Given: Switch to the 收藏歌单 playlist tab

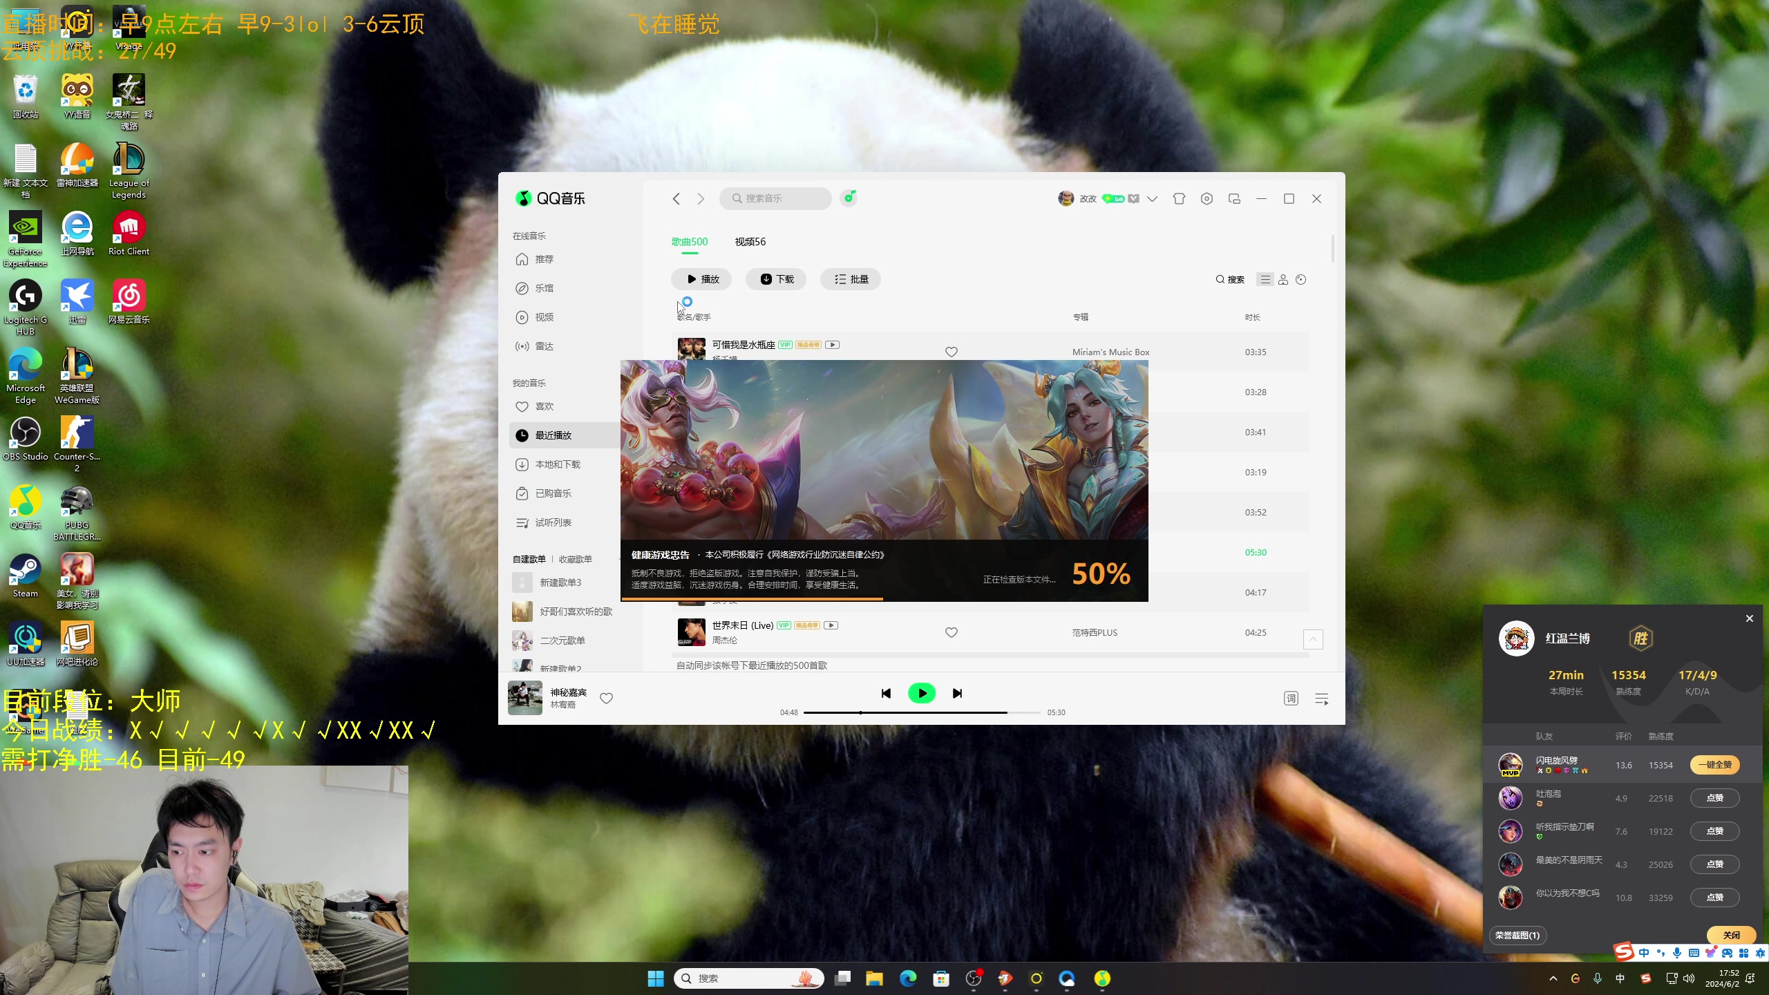Looking at the screenshot, I should 575,559.
